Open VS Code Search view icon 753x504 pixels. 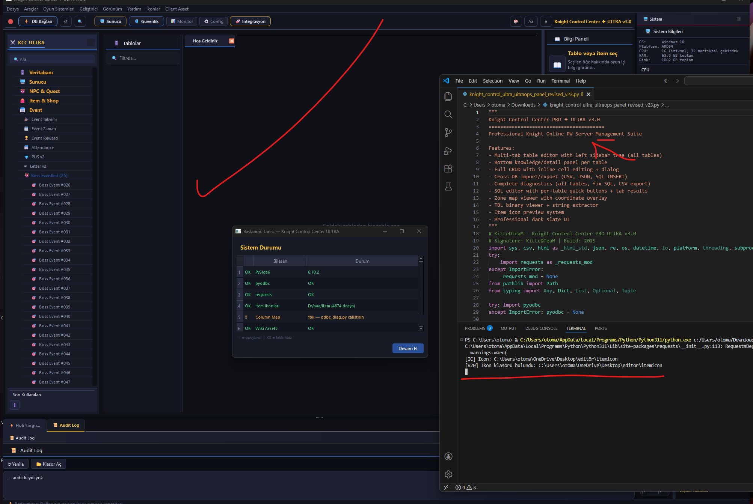[448, 114]
